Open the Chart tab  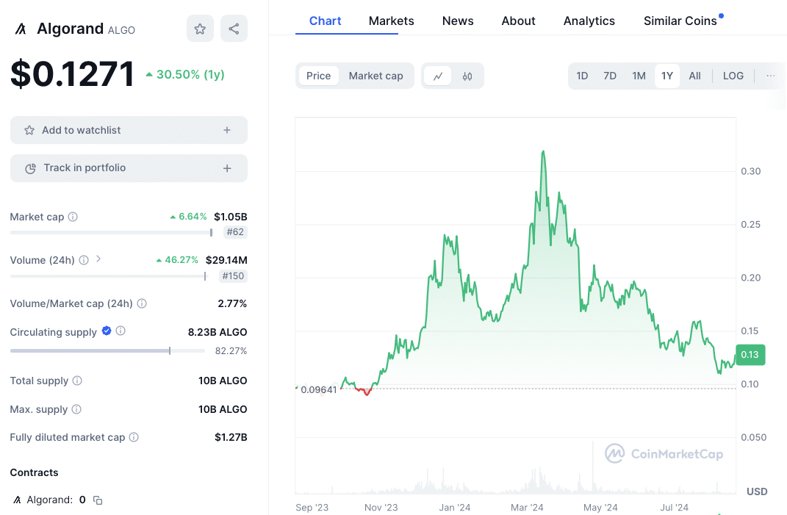coord(326,21)
